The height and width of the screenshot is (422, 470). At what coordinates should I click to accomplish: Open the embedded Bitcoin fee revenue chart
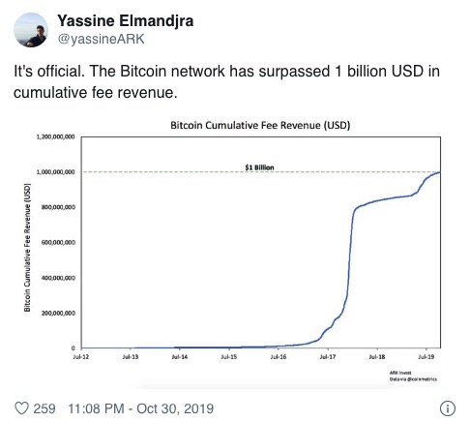pyautogui.click(x=234, y=251)
